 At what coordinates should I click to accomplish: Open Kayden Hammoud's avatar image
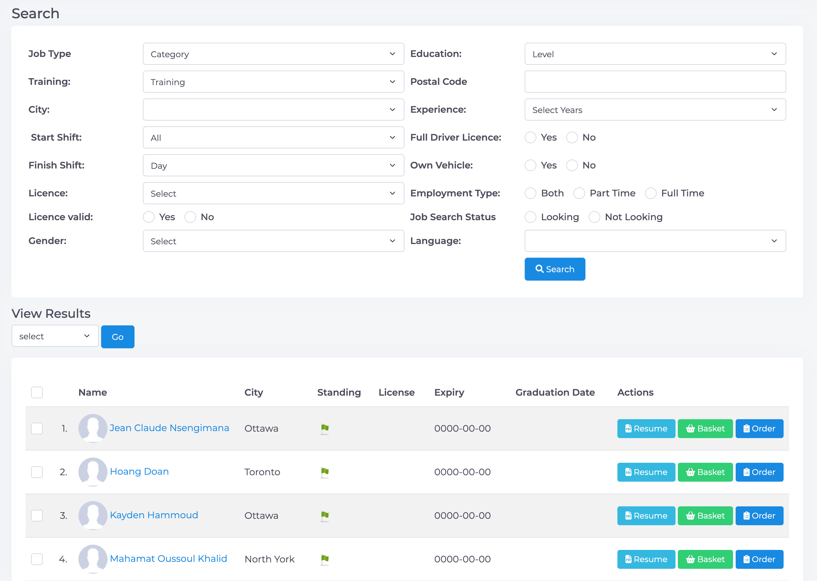[93, 516]
